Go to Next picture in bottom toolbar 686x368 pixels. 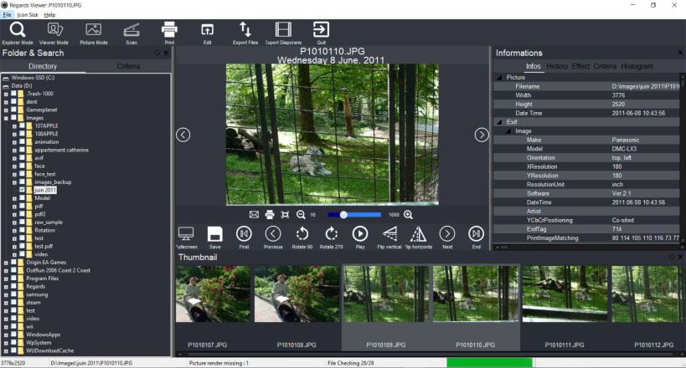(x=447, y=238)
